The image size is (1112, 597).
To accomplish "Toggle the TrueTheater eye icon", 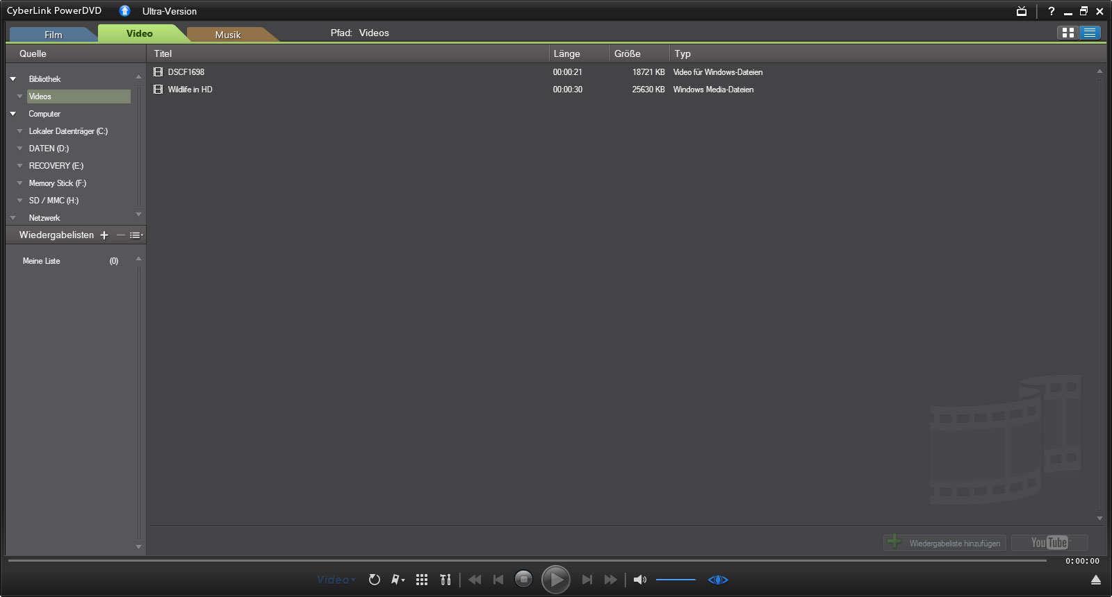I will (718, 580).
